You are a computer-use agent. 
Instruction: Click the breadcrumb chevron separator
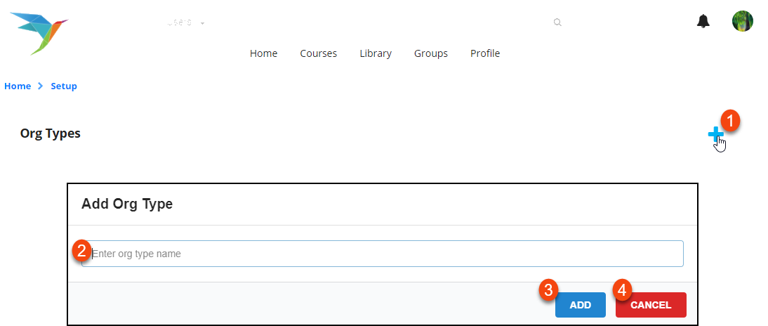(x=41, y=86)
